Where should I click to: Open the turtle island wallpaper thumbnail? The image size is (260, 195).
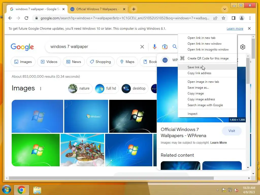point(83,150)
